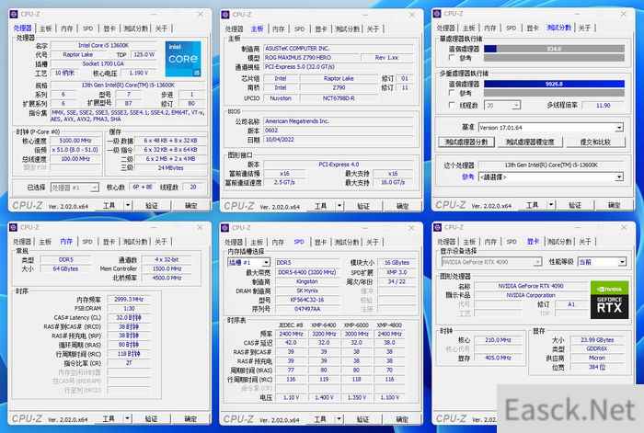The width and height of the screenshot is (644, 433).
Task: Click 验证 in processor window
Action: tap(152, 205)
